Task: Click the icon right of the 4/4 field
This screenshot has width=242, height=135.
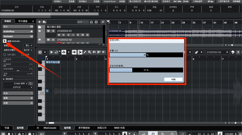Action: point(91,22)
